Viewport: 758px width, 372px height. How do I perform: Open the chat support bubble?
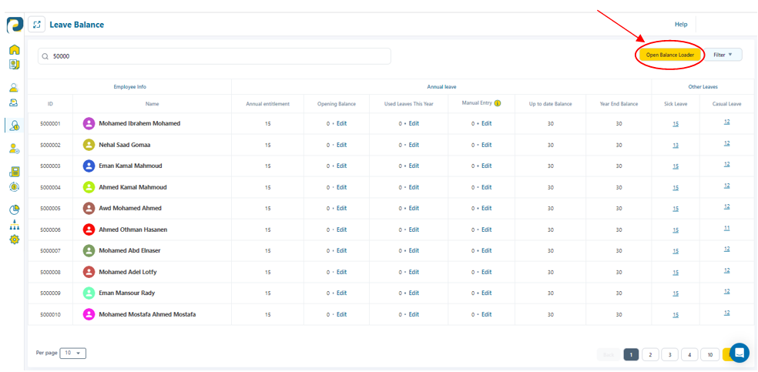[x=739, y=353]
